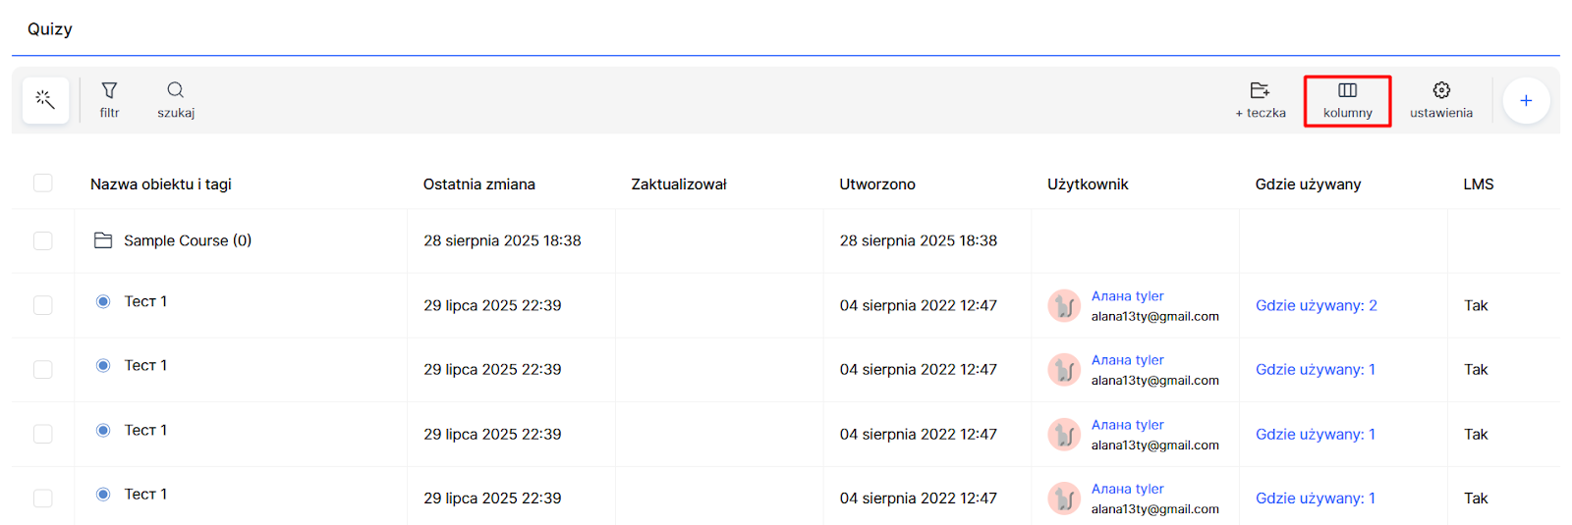Sort by Nazwa obiektu i tagi header

click(160, 184)
